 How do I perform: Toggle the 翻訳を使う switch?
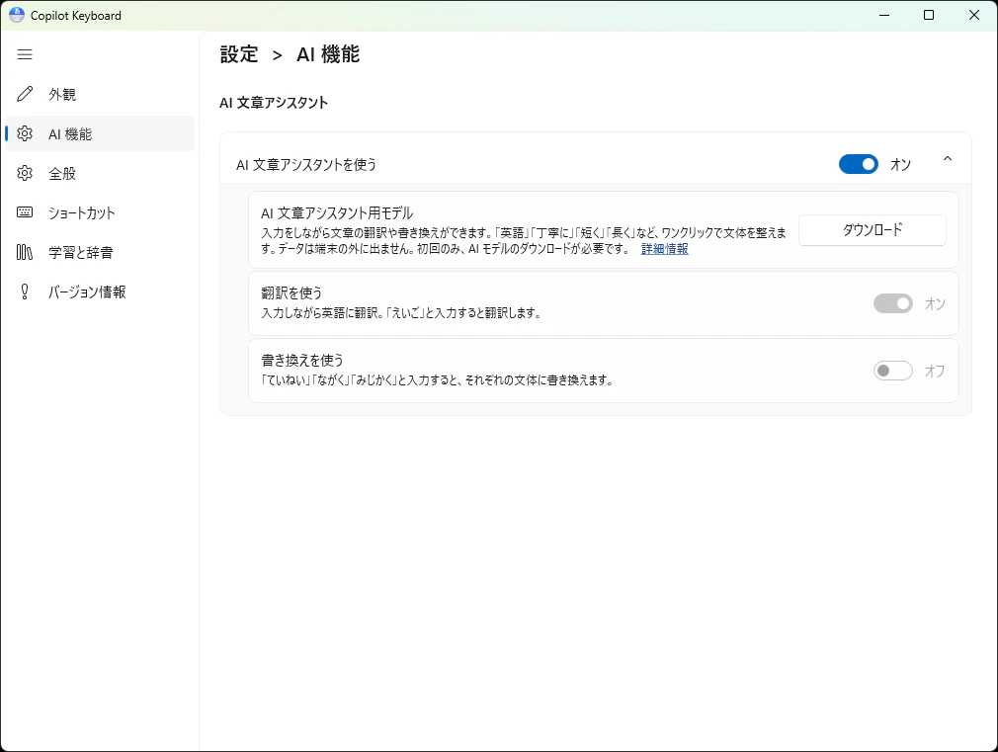point(893,303)
